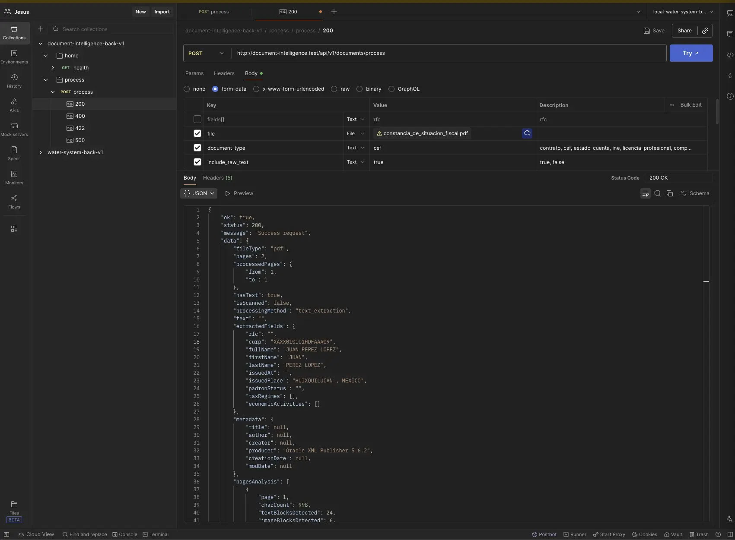This screenshot has height=540, width=735.
Task: Click the copy link icon next to Share
Action: point(705,31)
